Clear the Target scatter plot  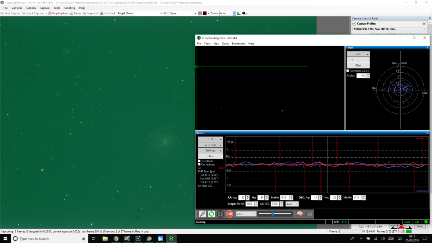[358, 65]
